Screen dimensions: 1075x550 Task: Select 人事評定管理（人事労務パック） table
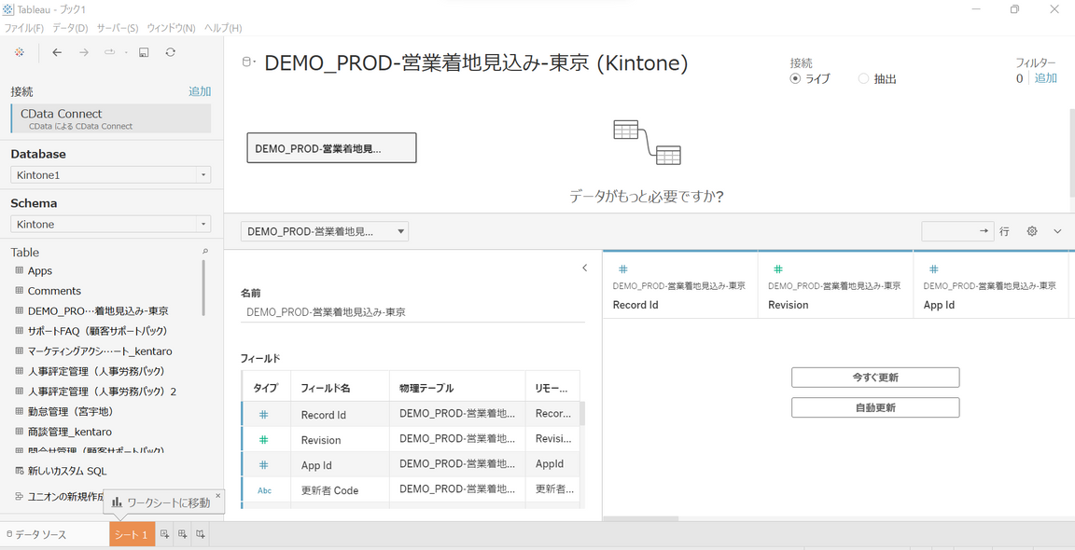[97, 371]
